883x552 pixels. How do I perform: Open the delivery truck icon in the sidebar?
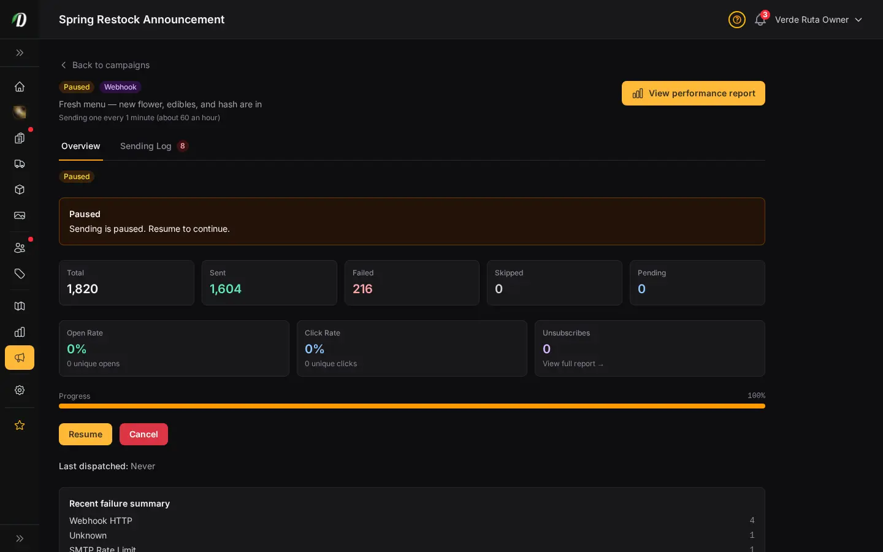point(20,164)
